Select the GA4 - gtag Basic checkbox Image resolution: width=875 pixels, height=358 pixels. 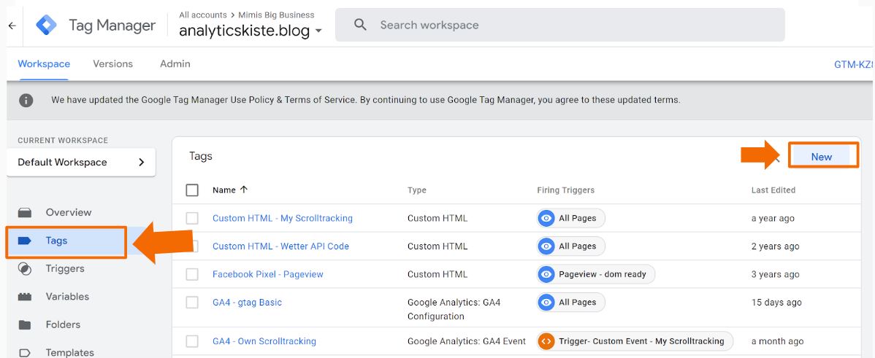(x=192, y=303)
